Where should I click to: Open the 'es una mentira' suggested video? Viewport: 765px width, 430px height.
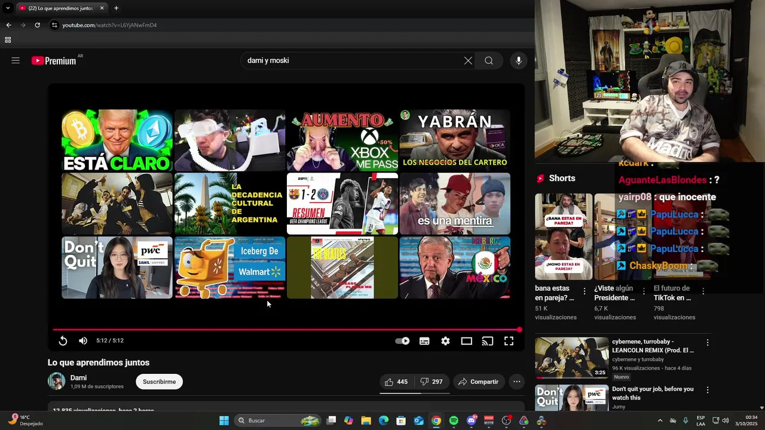(x=455, y=204)
